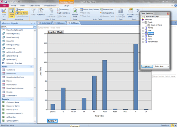
Task: Click the navigation Search box
Action: [17, 27]
